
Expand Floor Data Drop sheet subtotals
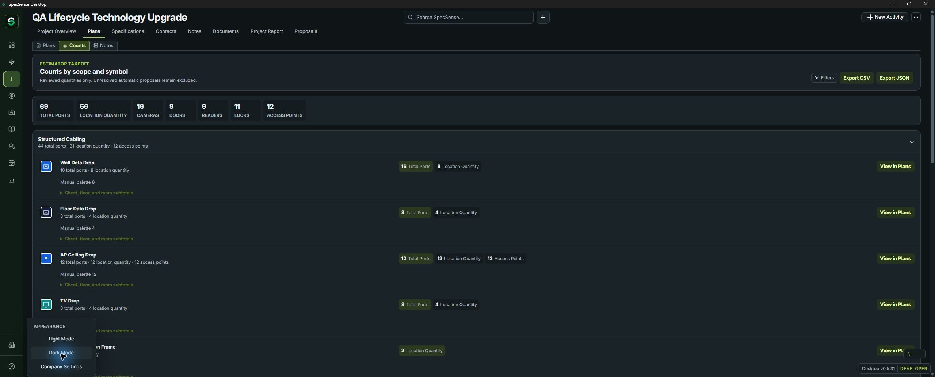coord(96,239)
